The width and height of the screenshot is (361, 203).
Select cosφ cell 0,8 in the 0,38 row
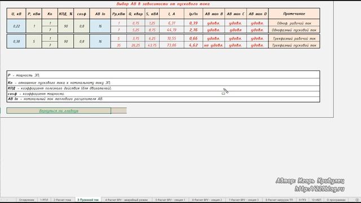coord(82,41)
